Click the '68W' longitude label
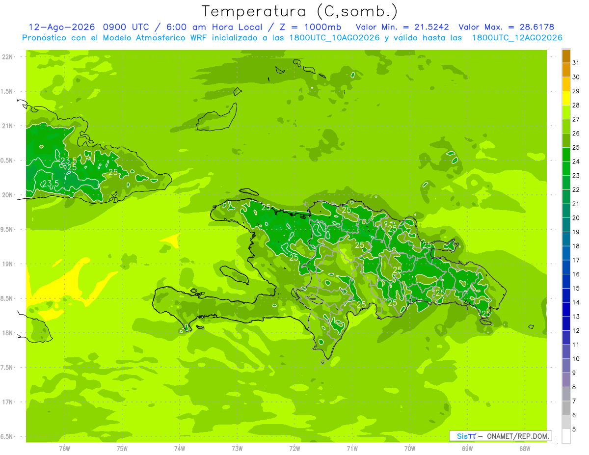 coord(525,448)
